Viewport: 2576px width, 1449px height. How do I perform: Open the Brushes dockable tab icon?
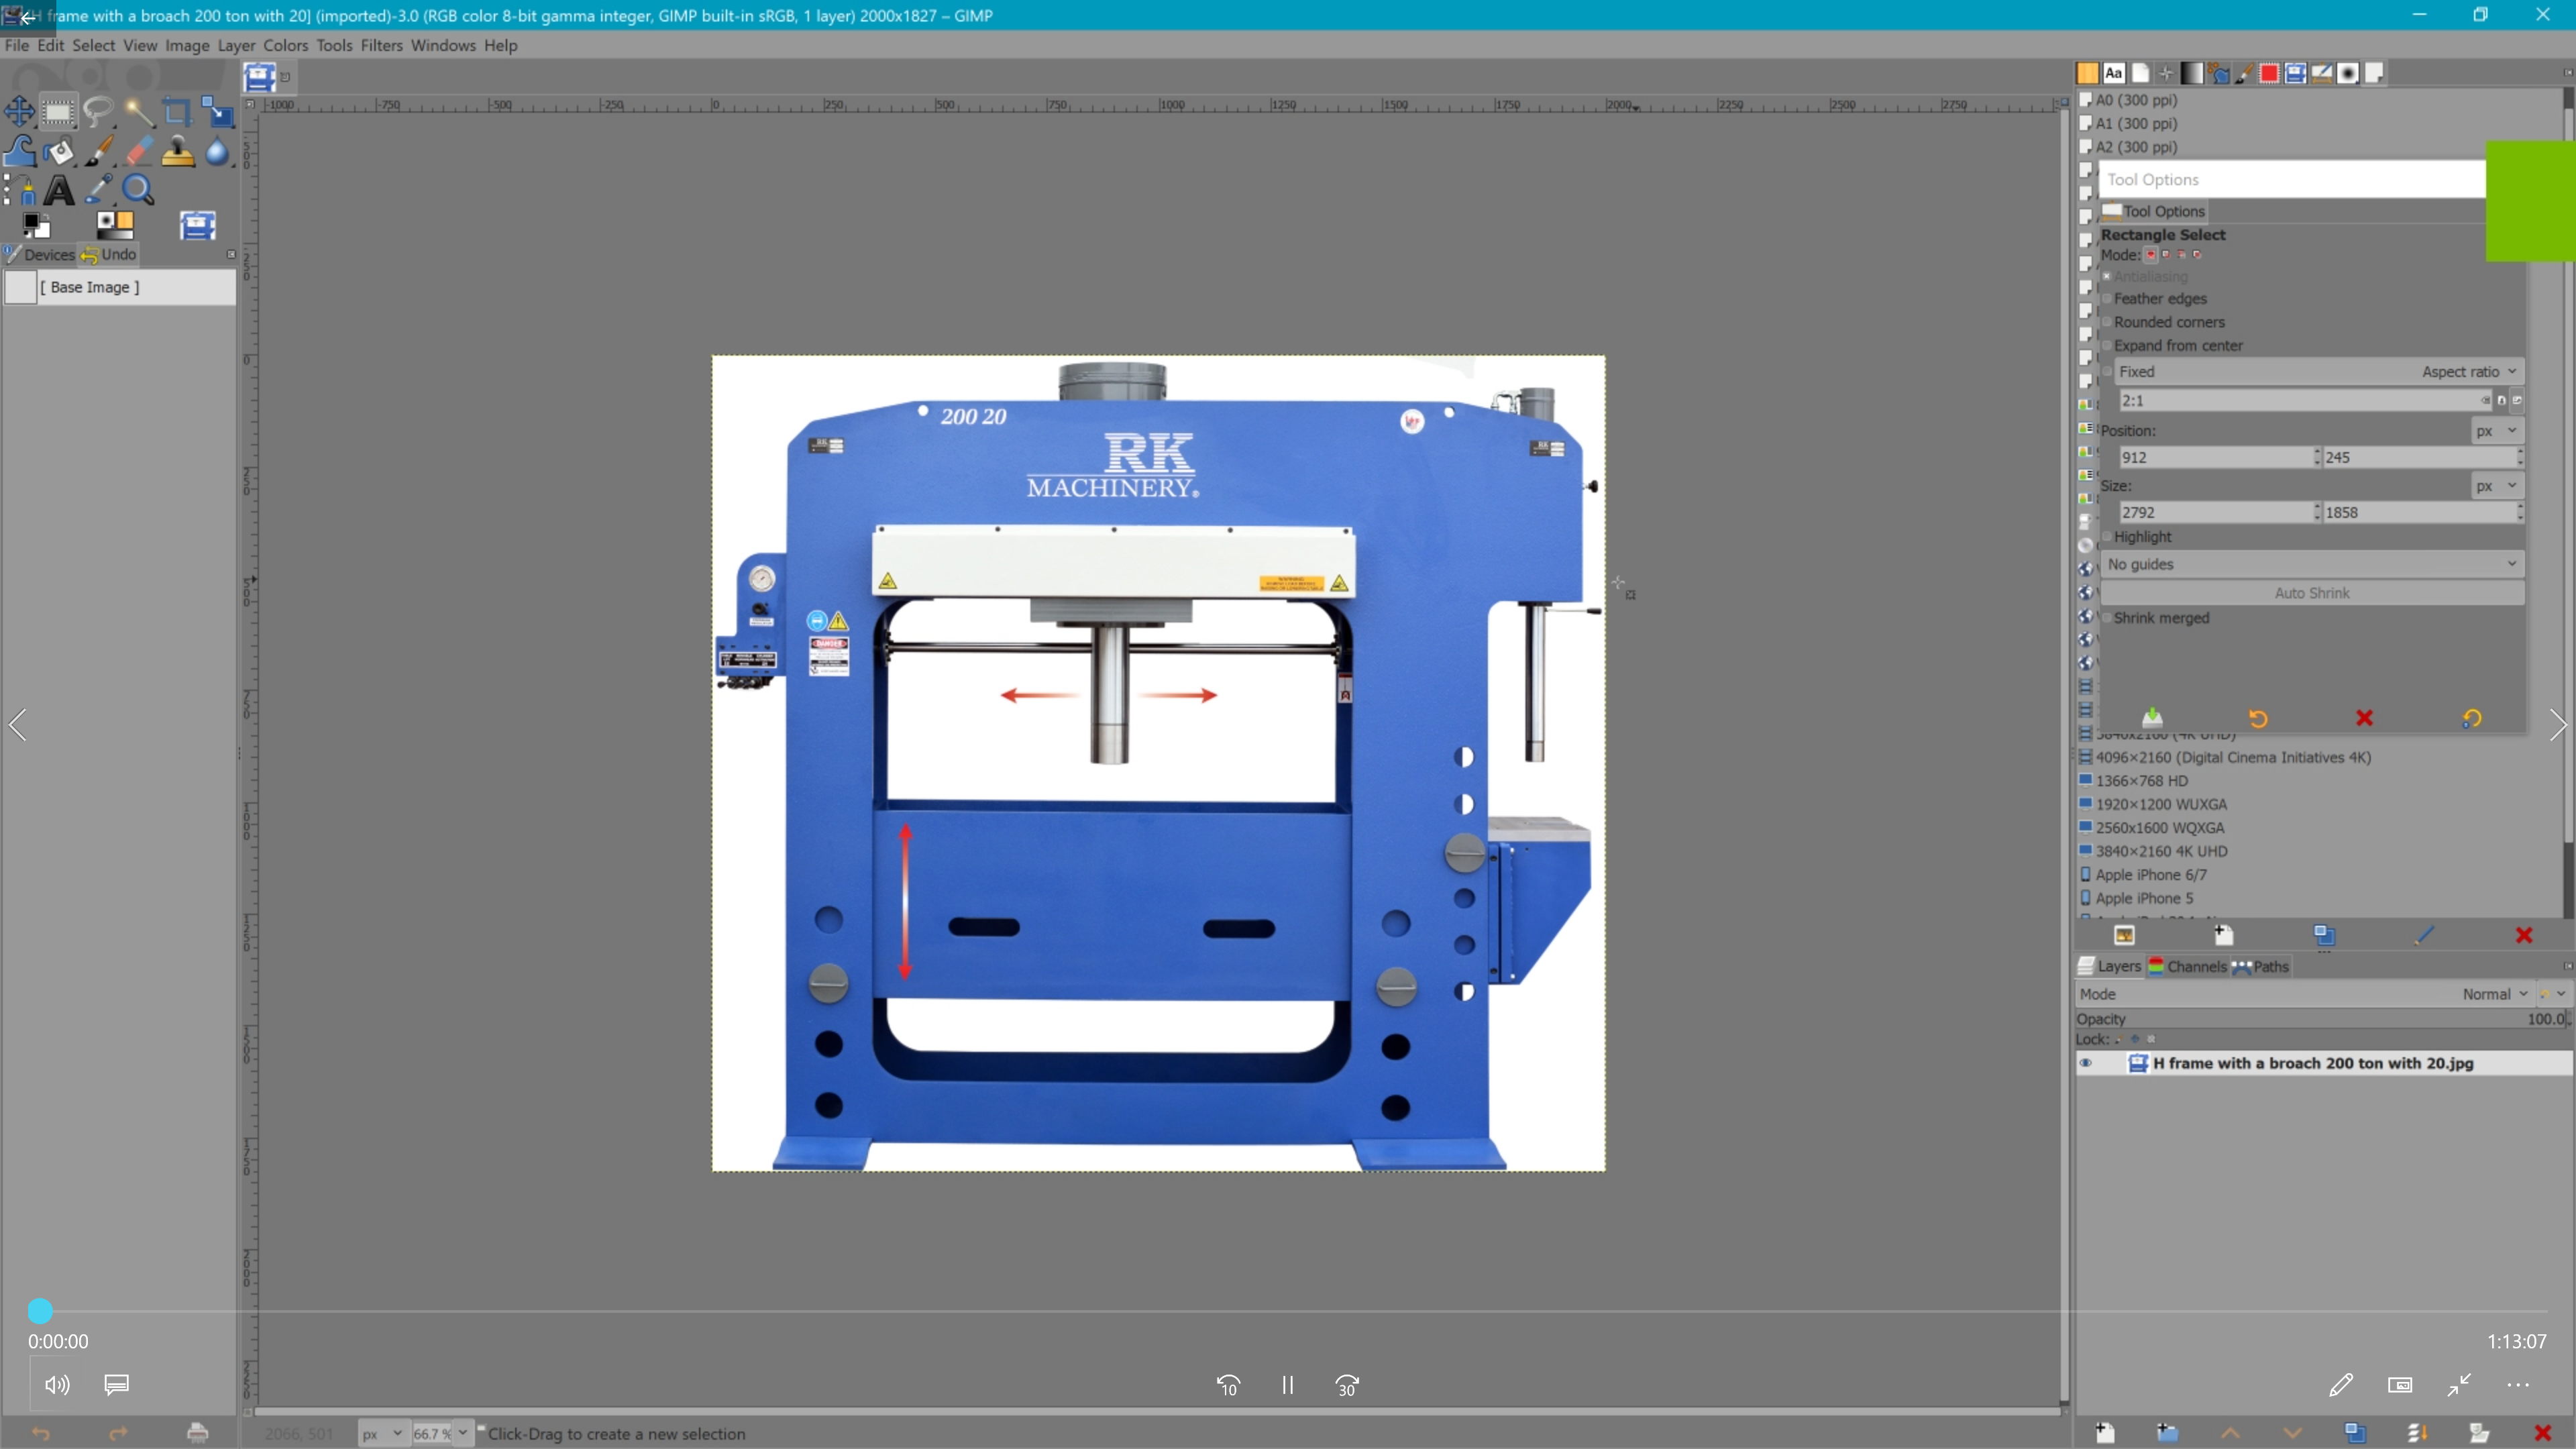click(x=2347, y=73)
